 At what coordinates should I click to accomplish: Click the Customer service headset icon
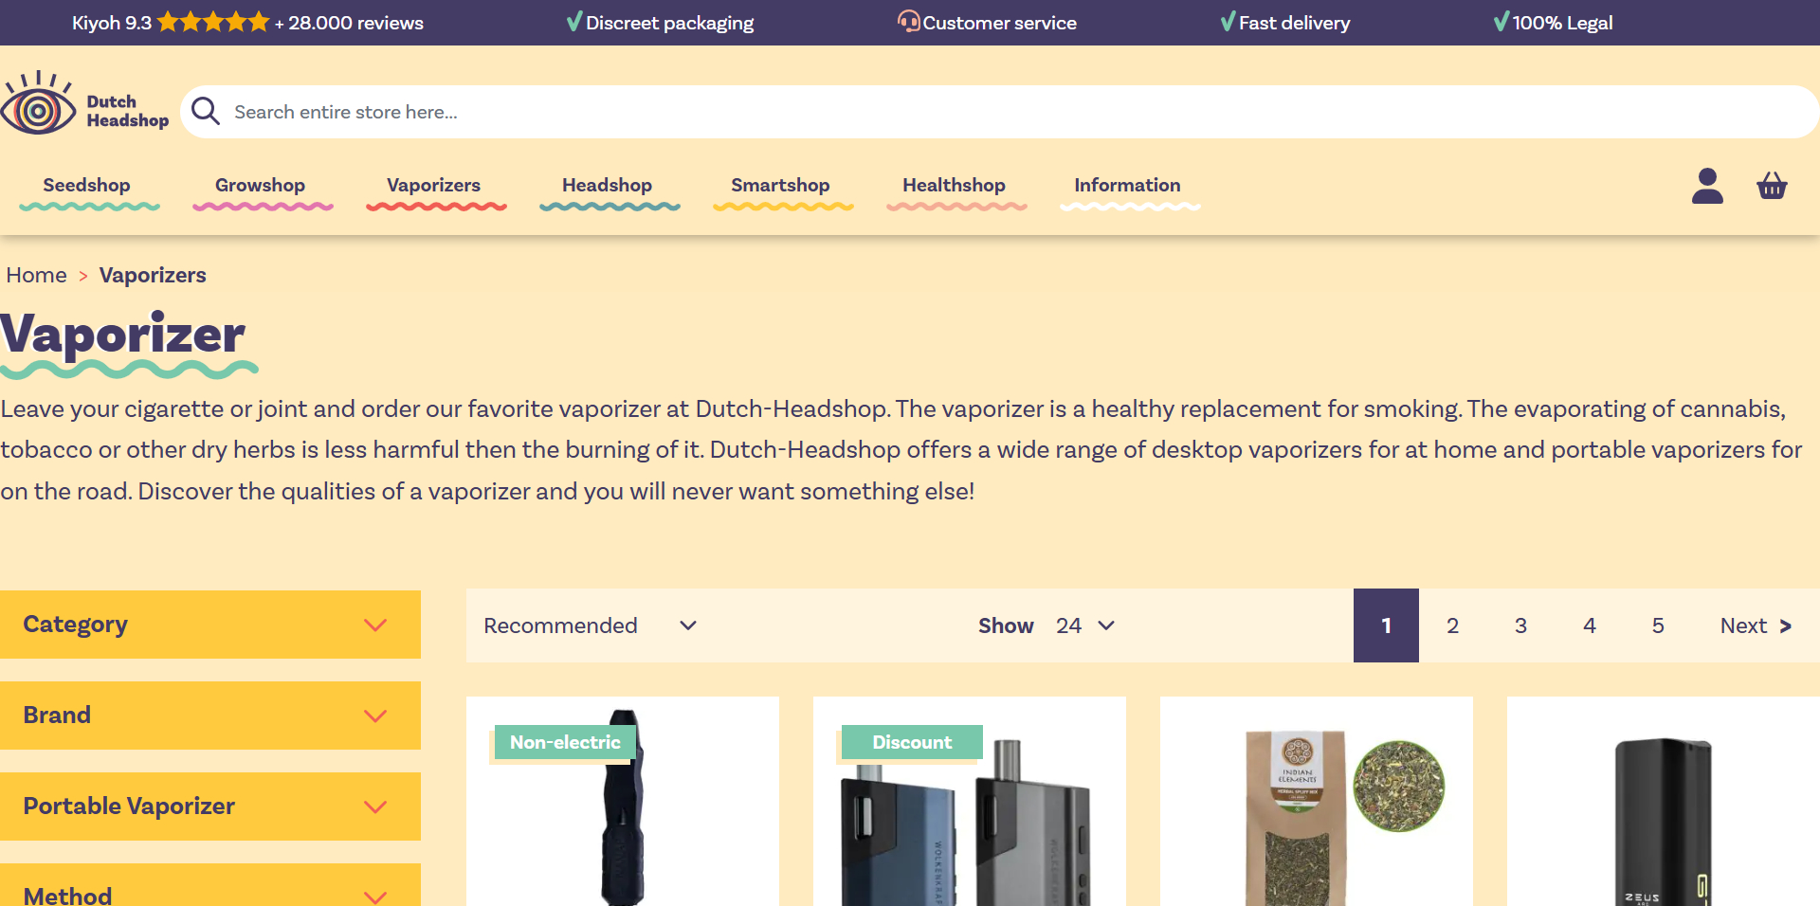pos(908,22)
